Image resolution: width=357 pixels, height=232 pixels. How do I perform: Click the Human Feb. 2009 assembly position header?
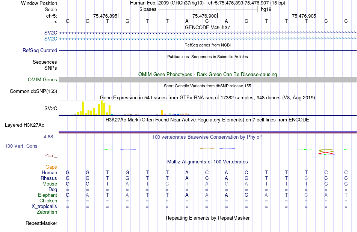[x=207, y=3]
